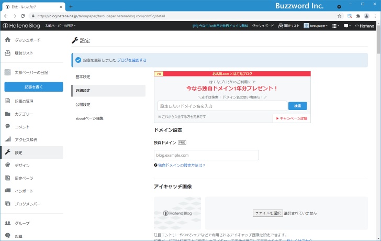The image size is (381, 241).
Task: Click the bar chart icon beside アクセス解析
Action: [8, 139]
